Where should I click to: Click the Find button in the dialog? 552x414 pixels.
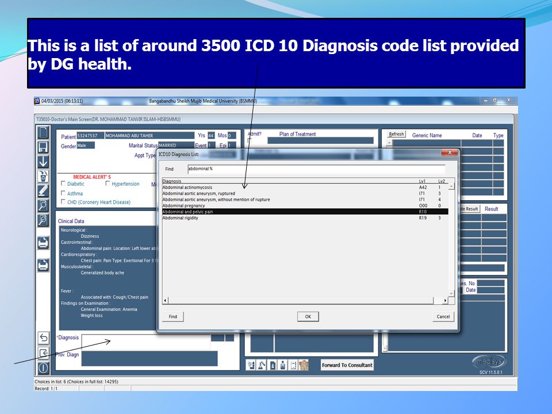click(173, 316)
